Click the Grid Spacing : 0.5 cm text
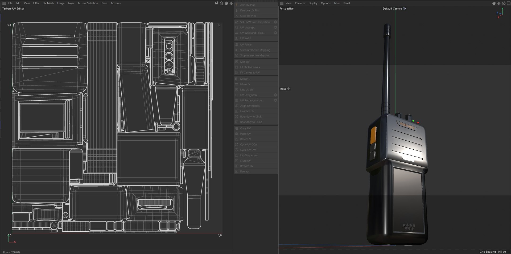 coord(493,252)
